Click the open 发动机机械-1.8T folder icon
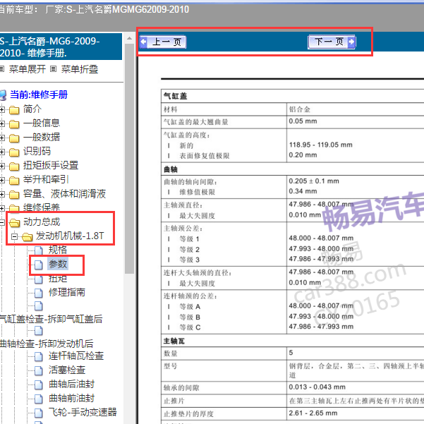Screen dimensions: 424x424 pos(27,237)
